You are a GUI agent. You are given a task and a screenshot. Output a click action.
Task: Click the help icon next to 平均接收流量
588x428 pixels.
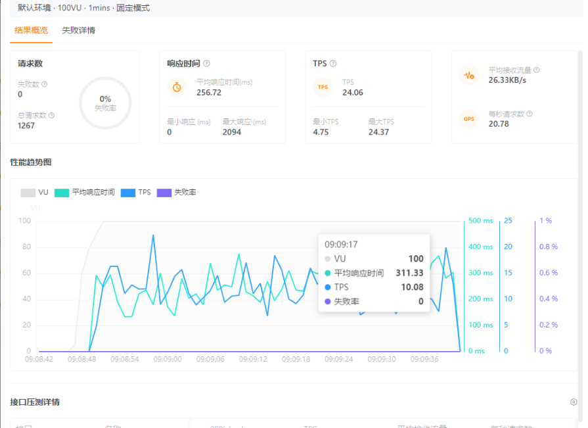(537, 70)
